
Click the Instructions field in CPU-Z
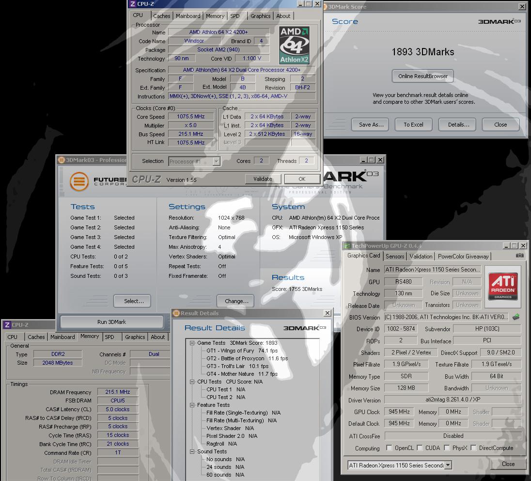(242, 96)
